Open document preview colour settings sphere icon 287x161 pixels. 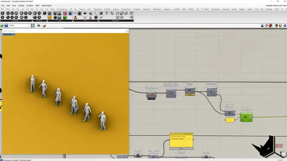coord(280,26)
